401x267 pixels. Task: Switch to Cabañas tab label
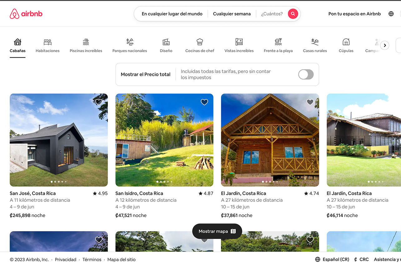17,51
